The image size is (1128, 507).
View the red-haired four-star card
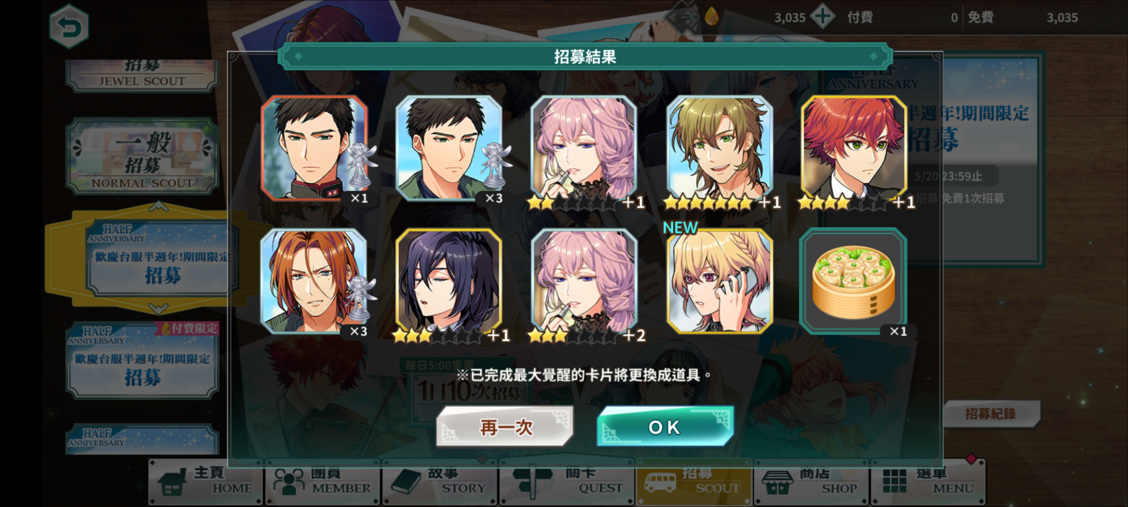click(854, 149)
